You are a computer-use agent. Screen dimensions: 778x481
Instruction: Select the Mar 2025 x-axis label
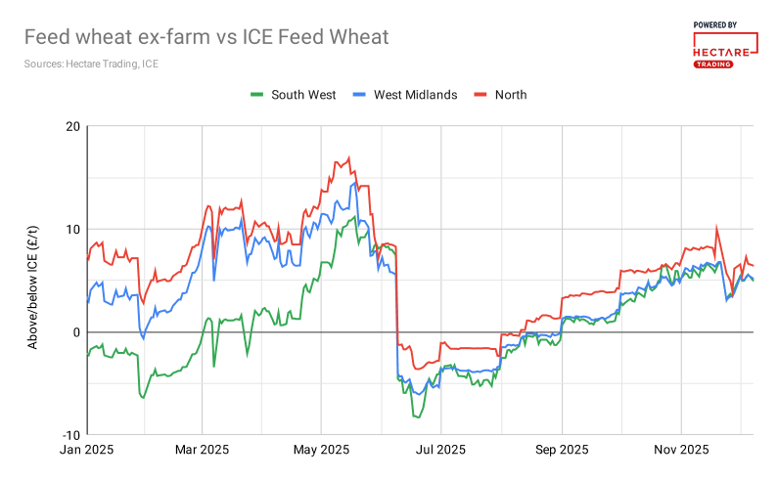click(x=202, y=450)
